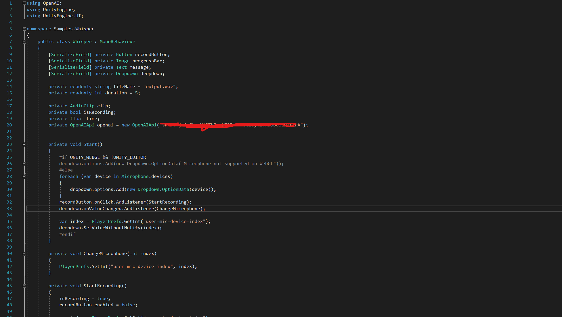Viewport: 562px width, 317px height.
Task: Click the 'false' keyword on line 48
Action: coord(128,305)
